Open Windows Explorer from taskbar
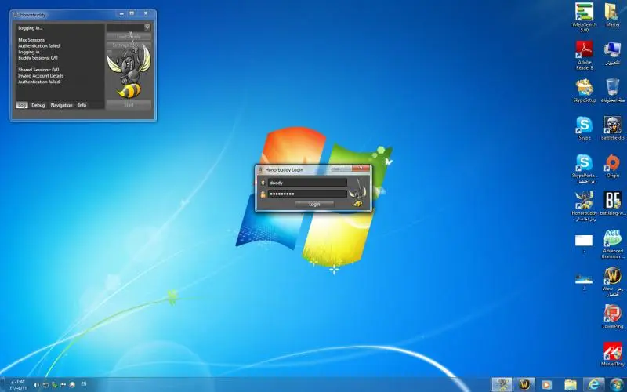The image size is (627, 392). tap(571, 384)
